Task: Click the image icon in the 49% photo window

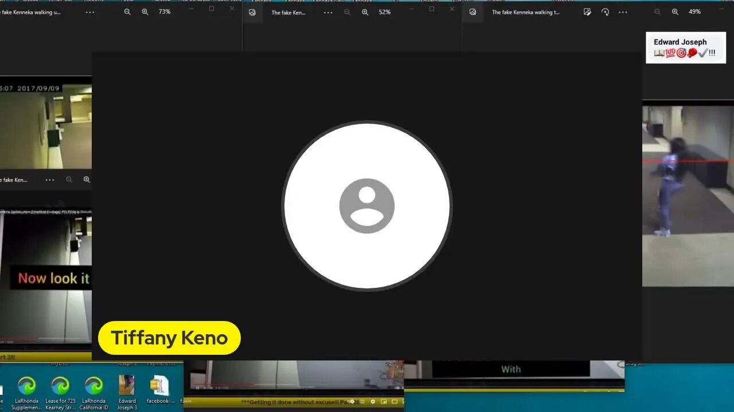Action: [x=473, y=12]
